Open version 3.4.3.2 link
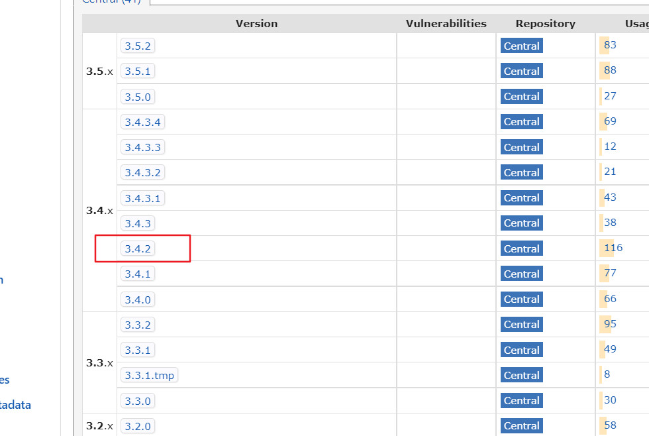Screen dimensions: 649x436 pos(143,172)
